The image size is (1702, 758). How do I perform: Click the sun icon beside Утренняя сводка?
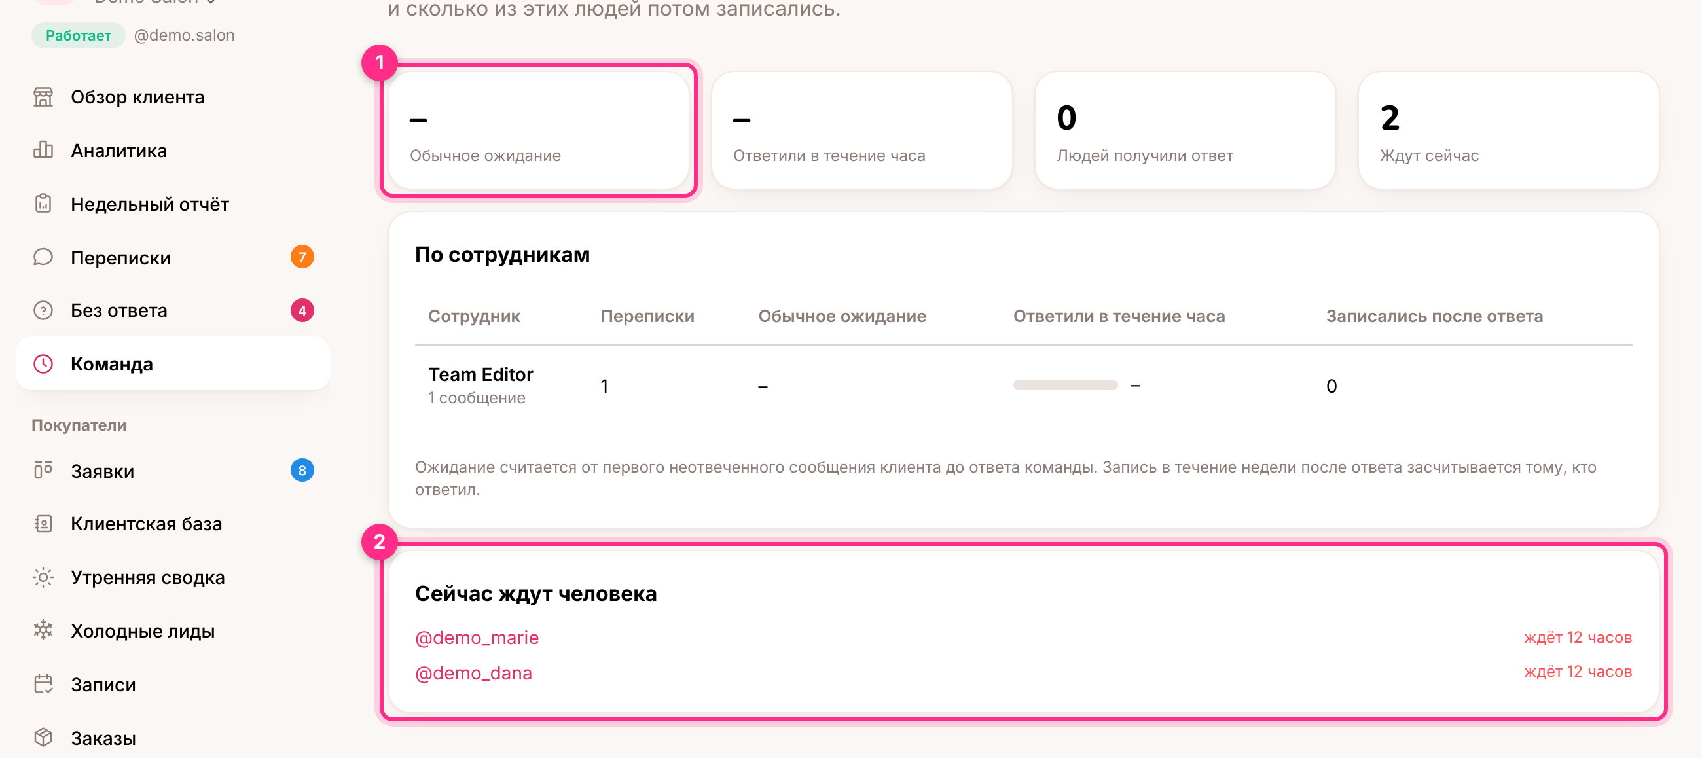click(x=43, y=577)
